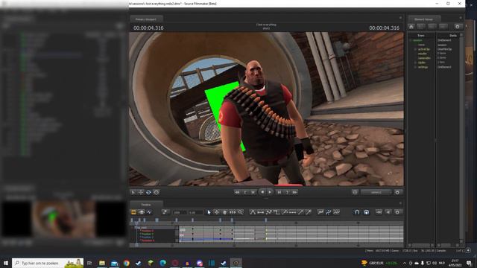Switch to the Primary Viewport tab
Screen dimensions: 477x268
coord(146,19)
